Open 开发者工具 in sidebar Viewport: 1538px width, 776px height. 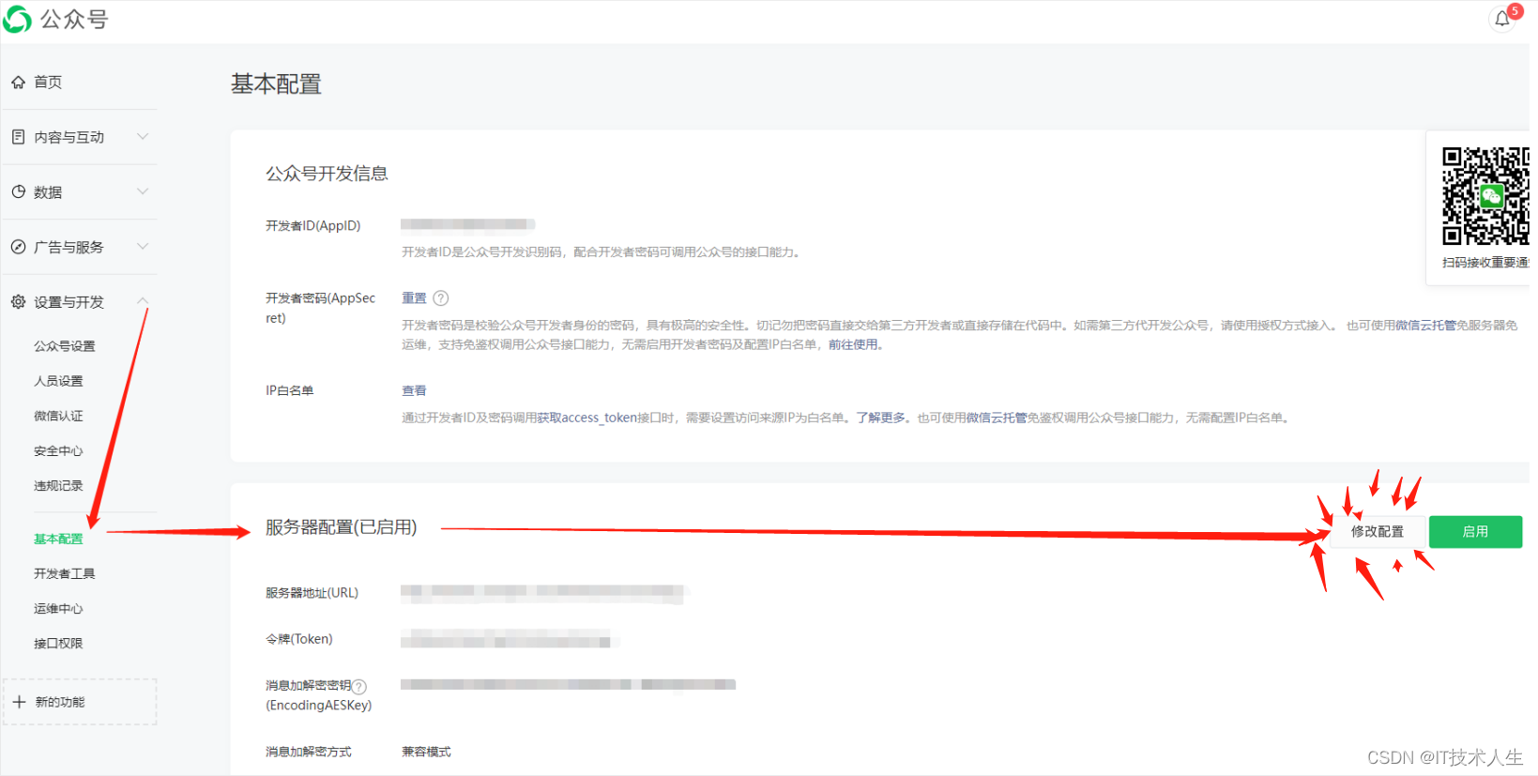coord(65,573)
